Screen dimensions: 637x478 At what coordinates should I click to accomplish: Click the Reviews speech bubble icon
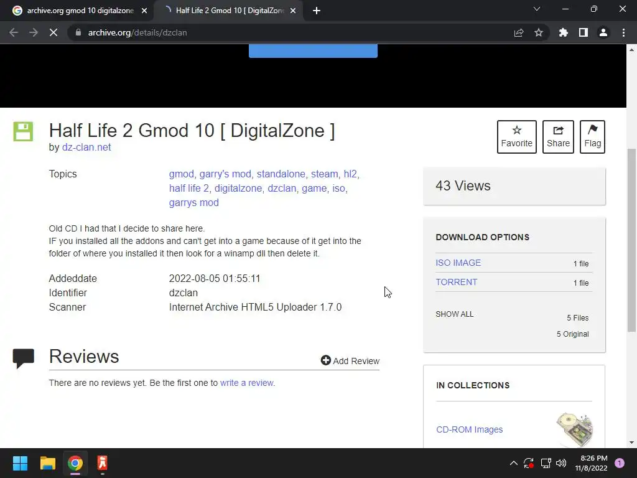click(x=23, y=358)
